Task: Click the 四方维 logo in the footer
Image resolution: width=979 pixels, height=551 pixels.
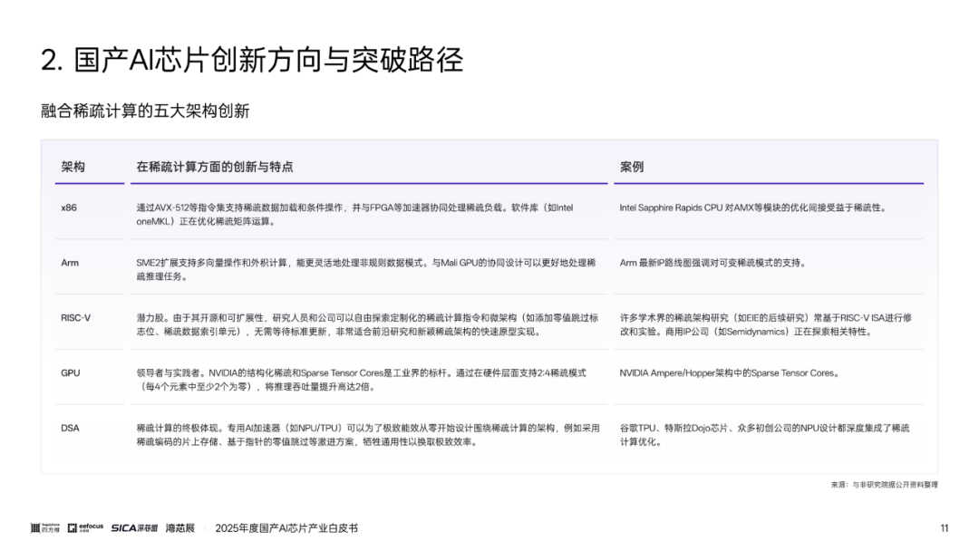Action: click(45, 528)
